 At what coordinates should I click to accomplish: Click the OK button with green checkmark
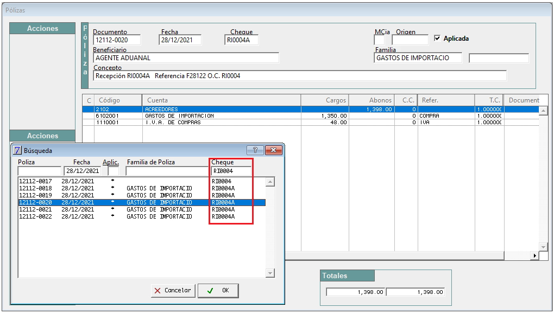click(x=218, y=290)
